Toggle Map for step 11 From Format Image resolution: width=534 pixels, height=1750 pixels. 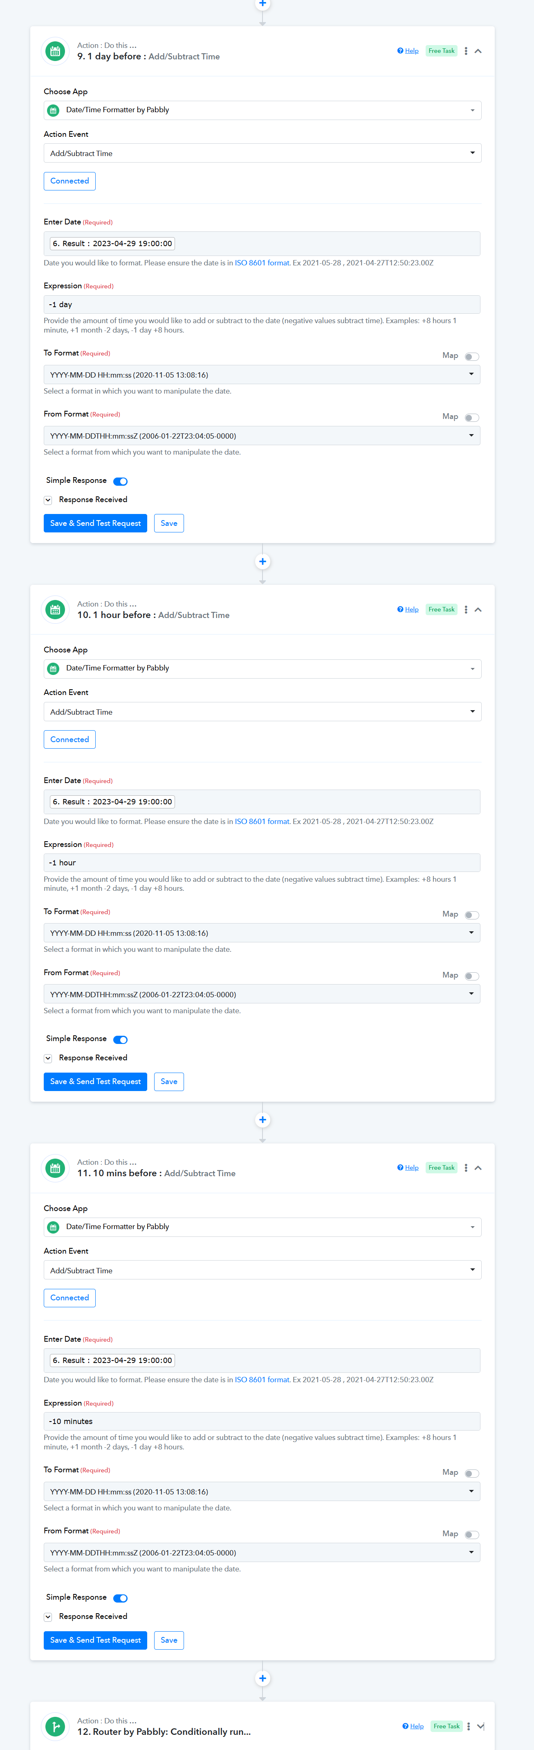click(472, 1535)
